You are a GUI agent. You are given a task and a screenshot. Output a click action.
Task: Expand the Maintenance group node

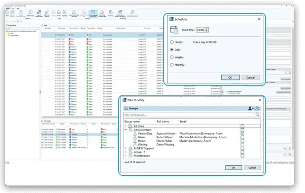[x=126, y=156]
